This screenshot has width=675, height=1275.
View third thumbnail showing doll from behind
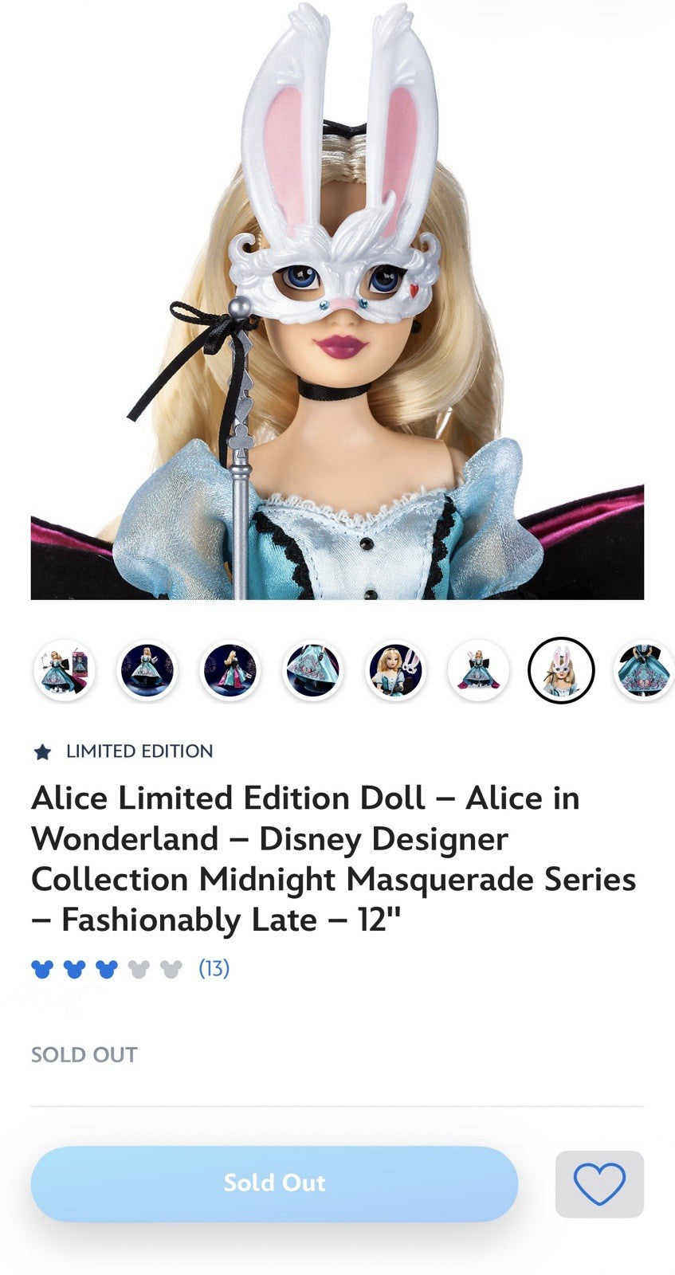tap(230, 670)
